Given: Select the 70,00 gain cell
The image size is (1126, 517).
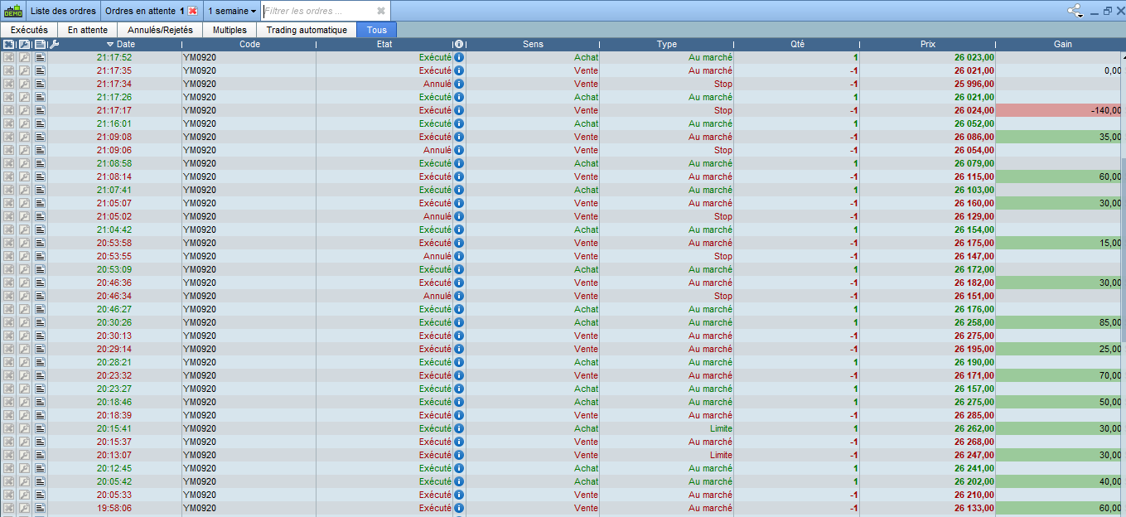Looking at the screenshot, I should click(1058, 375).
